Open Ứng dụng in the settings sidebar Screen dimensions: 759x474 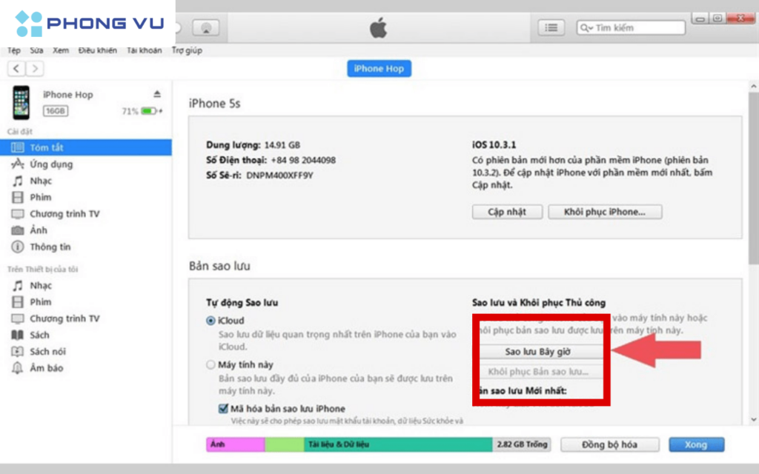[50, 164]
